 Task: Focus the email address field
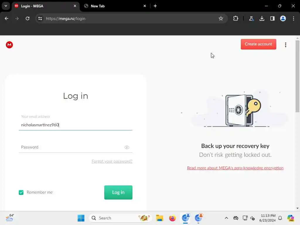click(x=75, y=125)
